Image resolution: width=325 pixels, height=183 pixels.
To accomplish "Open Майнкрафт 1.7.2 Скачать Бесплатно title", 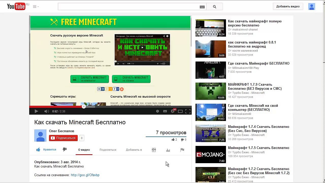I will click(259, 171).
